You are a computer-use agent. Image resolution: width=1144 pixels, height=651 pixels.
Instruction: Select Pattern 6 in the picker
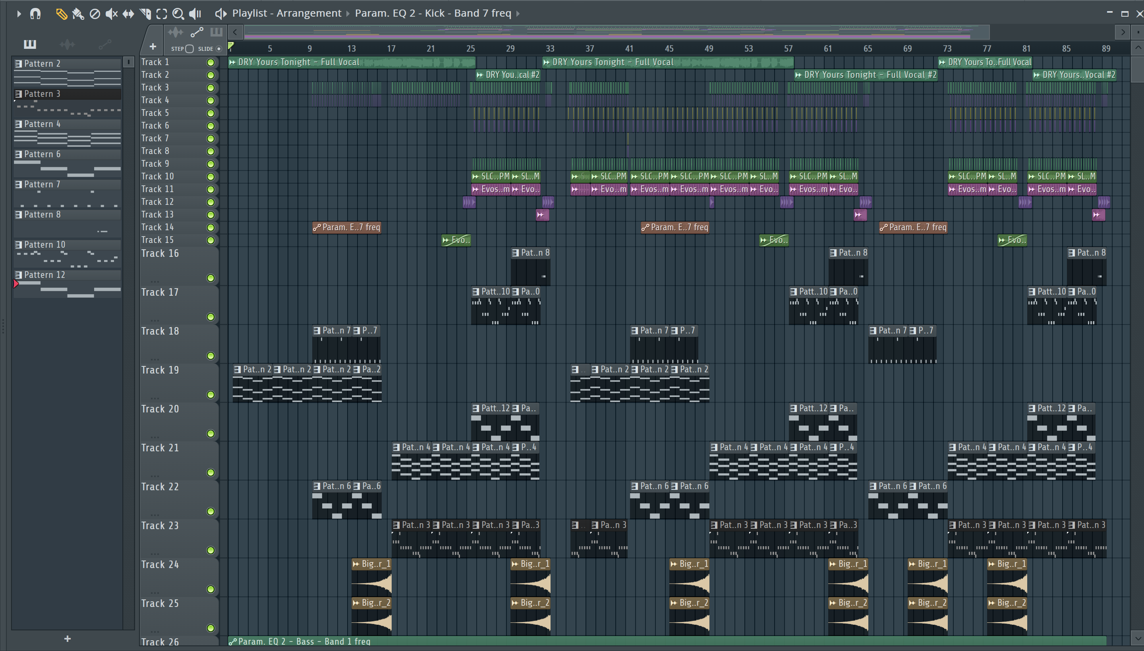pos(67,163)
